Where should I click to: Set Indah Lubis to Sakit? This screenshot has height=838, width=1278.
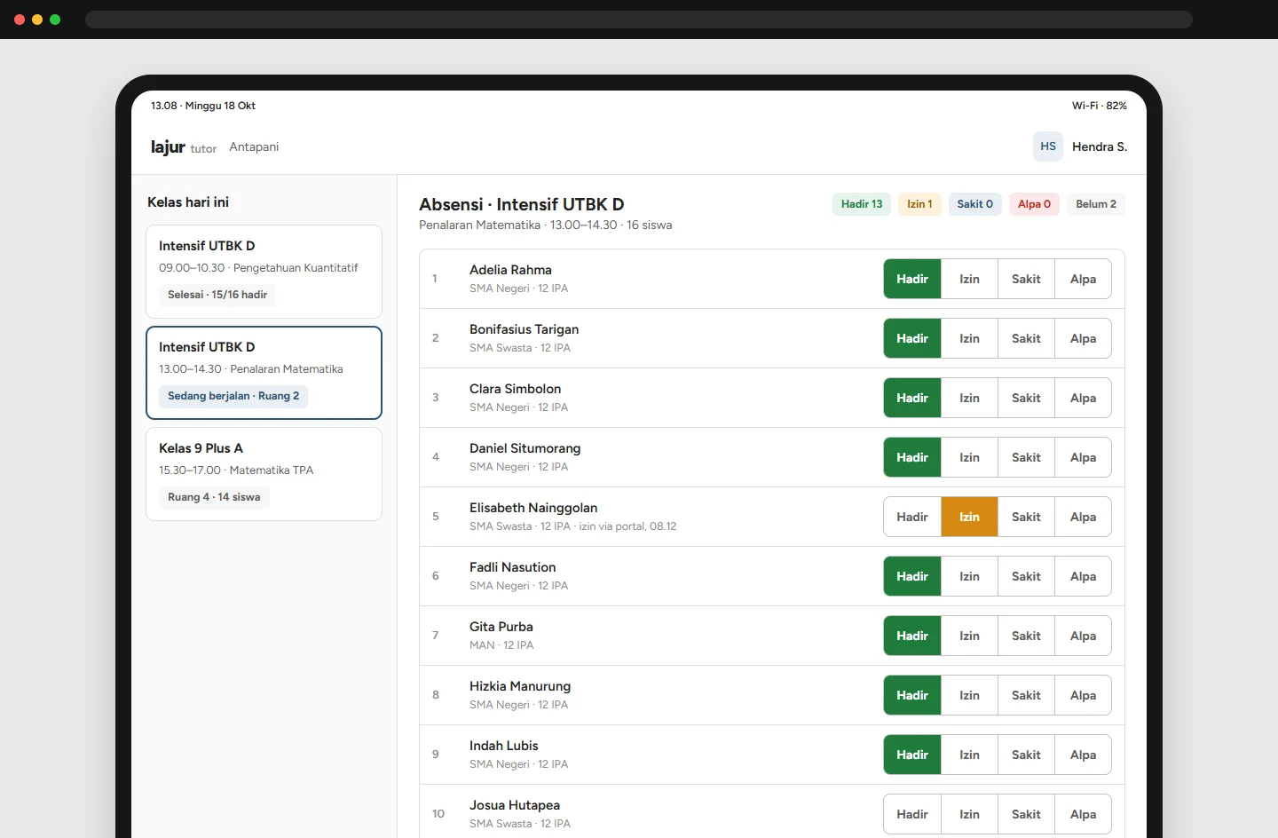pyautogui.click(x=1026, y=755)
